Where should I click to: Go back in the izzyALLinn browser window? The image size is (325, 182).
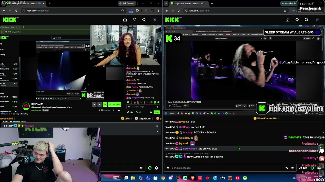(167, 11)
